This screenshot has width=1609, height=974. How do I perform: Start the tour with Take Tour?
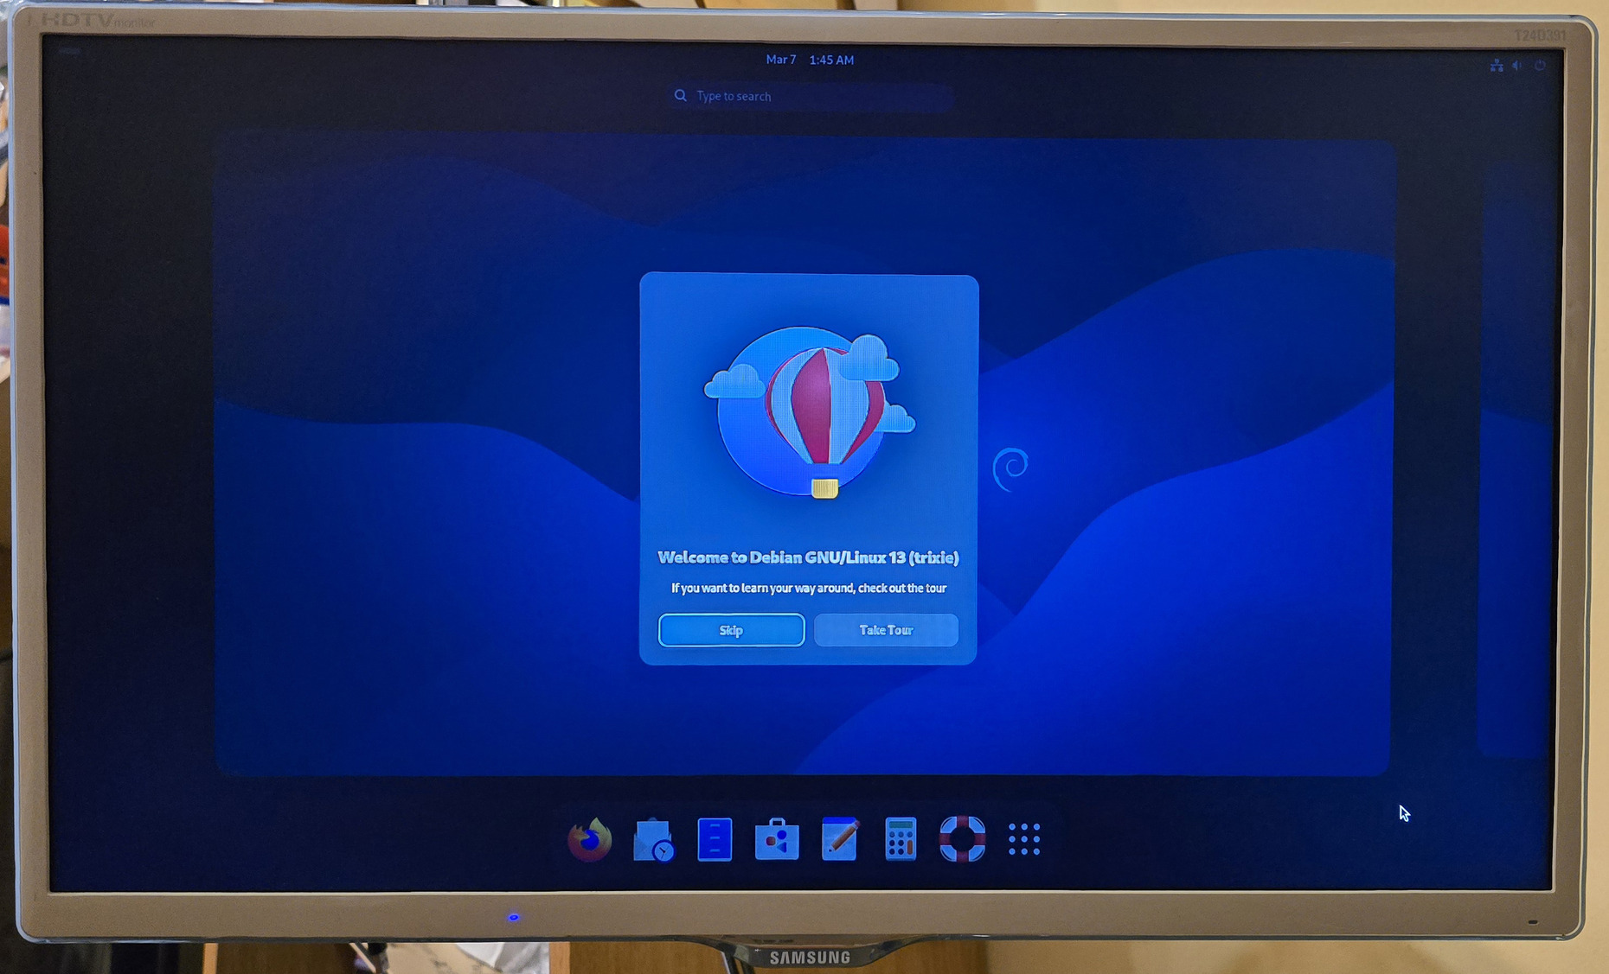tap(886, 630)
